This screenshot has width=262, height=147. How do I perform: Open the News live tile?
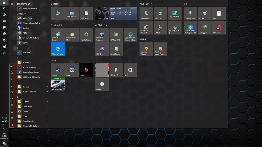(x=102, y=14)
